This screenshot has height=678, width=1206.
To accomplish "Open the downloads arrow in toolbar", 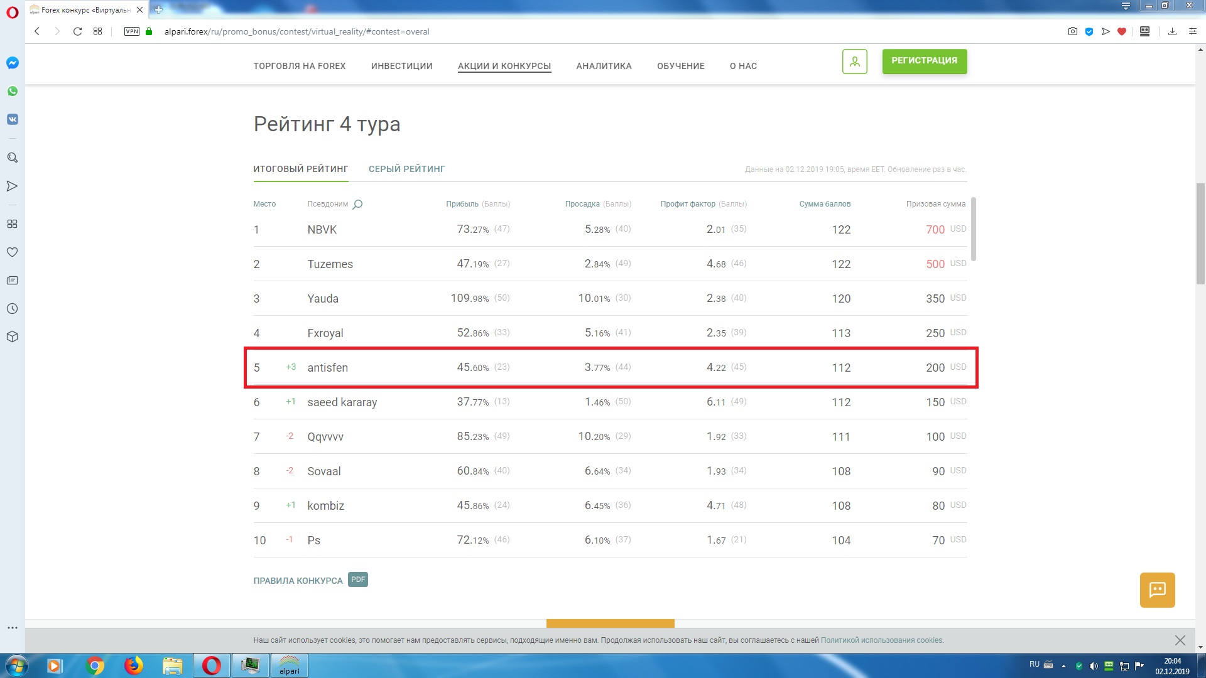I will 1172,31.
